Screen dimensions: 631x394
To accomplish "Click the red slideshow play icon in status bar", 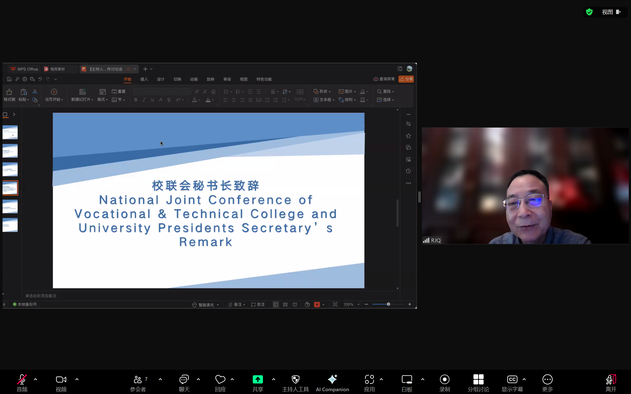I will point(317,304).
